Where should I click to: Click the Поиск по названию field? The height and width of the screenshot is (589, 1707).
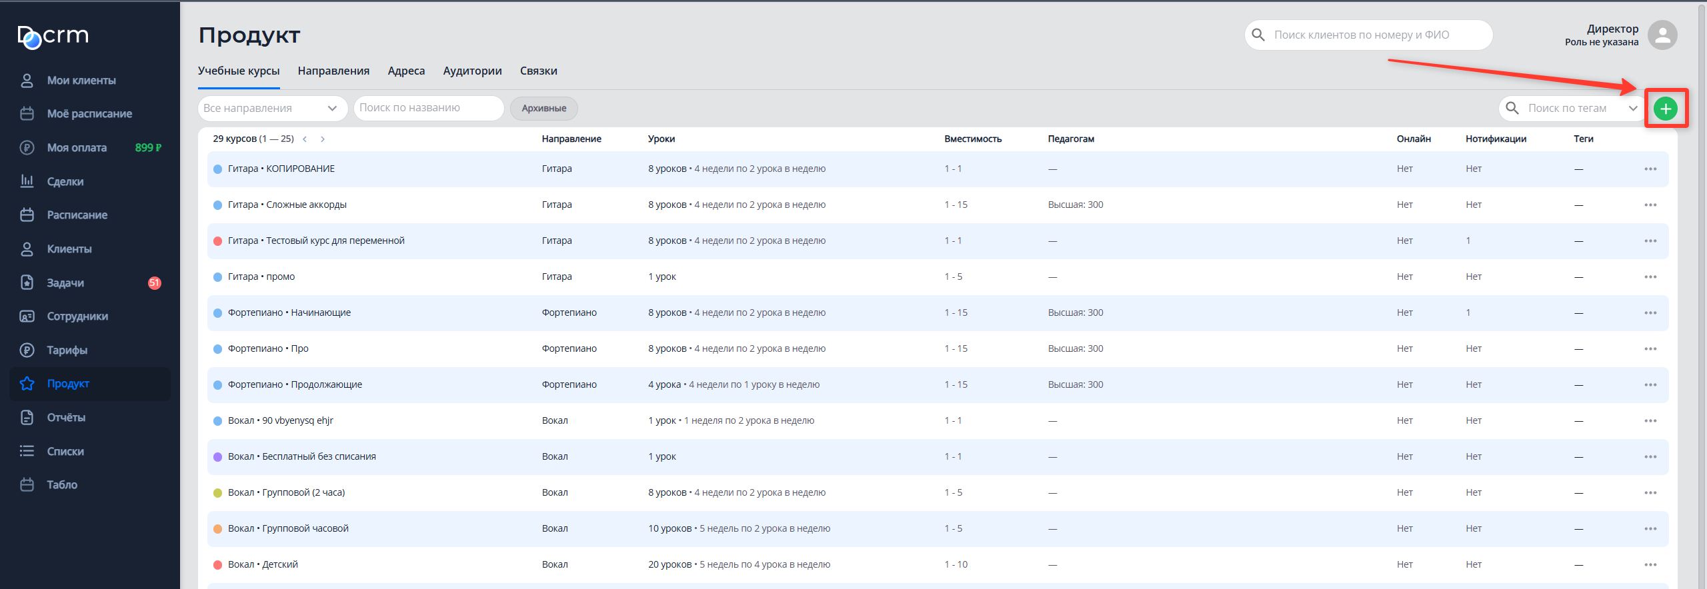(x=428, y=109)
